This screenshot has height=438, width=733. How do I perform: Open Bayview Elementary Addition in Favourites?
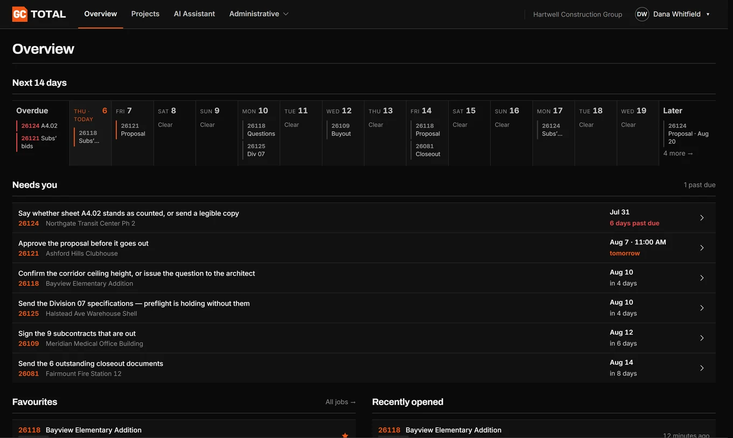(x=94, y=430)
